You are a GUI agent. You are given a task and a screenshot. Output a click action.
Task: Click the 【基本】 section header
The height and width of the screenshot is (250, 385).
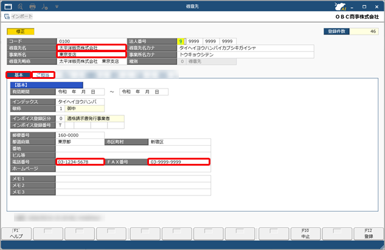tap(47, 85)
